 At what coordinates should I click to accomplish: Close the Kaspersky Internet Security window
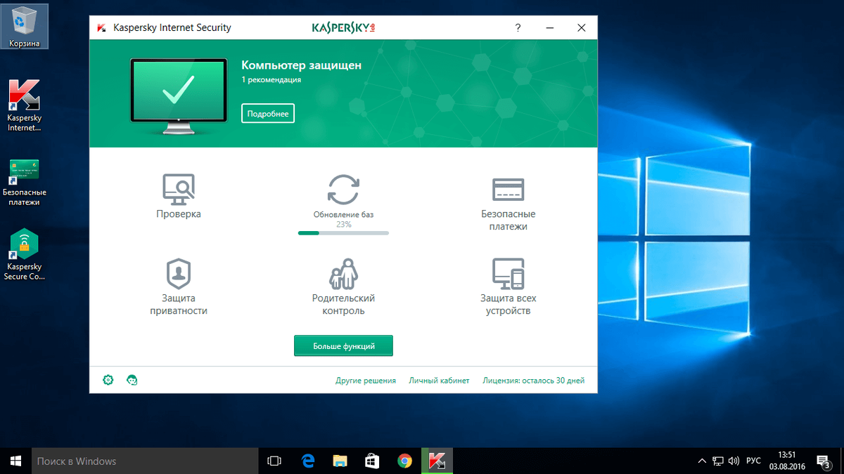(582, 28)
